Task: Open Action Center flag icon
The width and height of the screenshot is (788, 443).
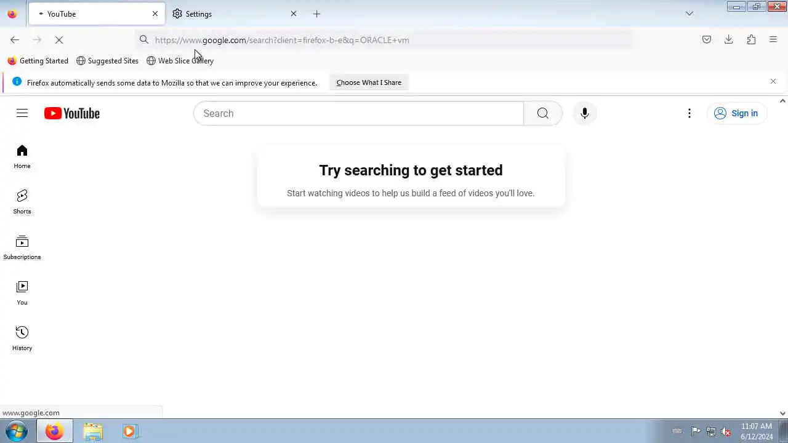Action: click(x=696, y=431)
